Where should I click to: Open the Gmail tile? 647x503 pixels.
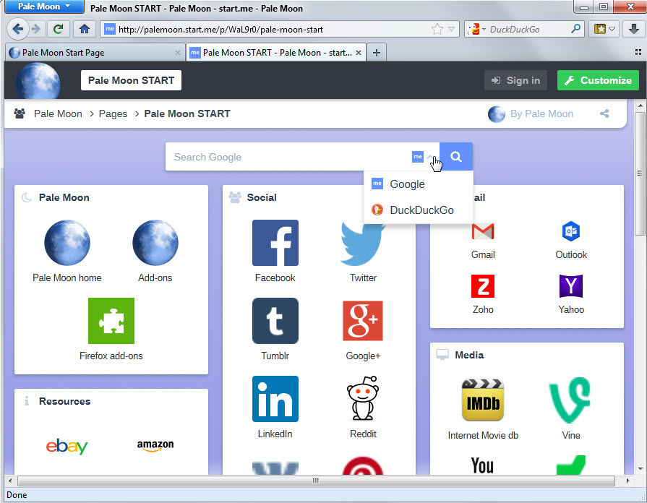483,231
